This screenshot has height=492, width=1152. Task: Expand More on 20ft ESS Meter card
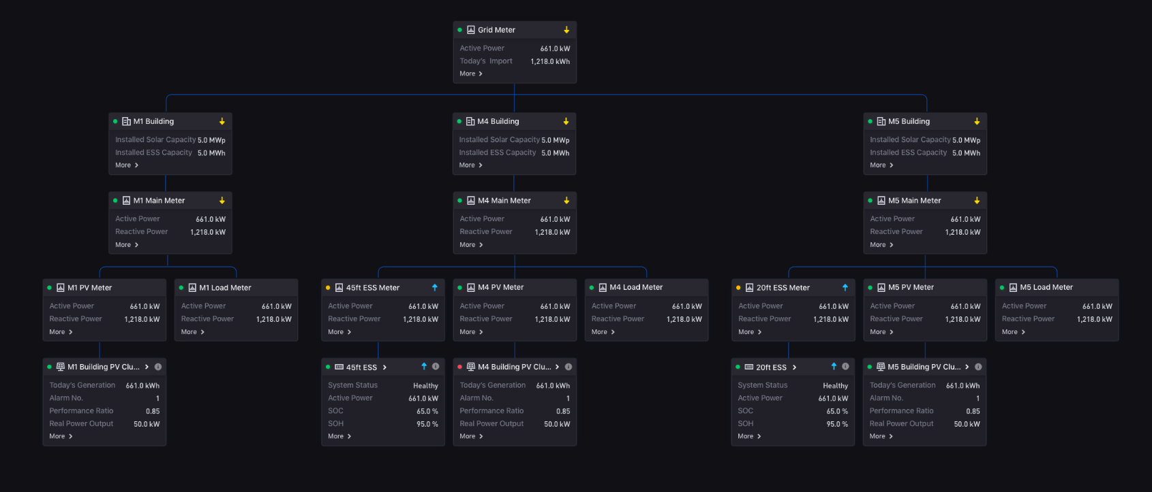click(750, 332)
